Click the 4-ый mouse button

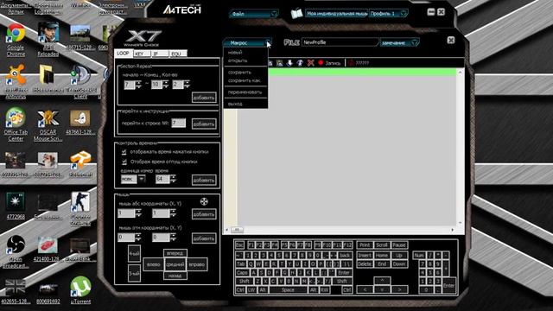(x=134, y=253)
